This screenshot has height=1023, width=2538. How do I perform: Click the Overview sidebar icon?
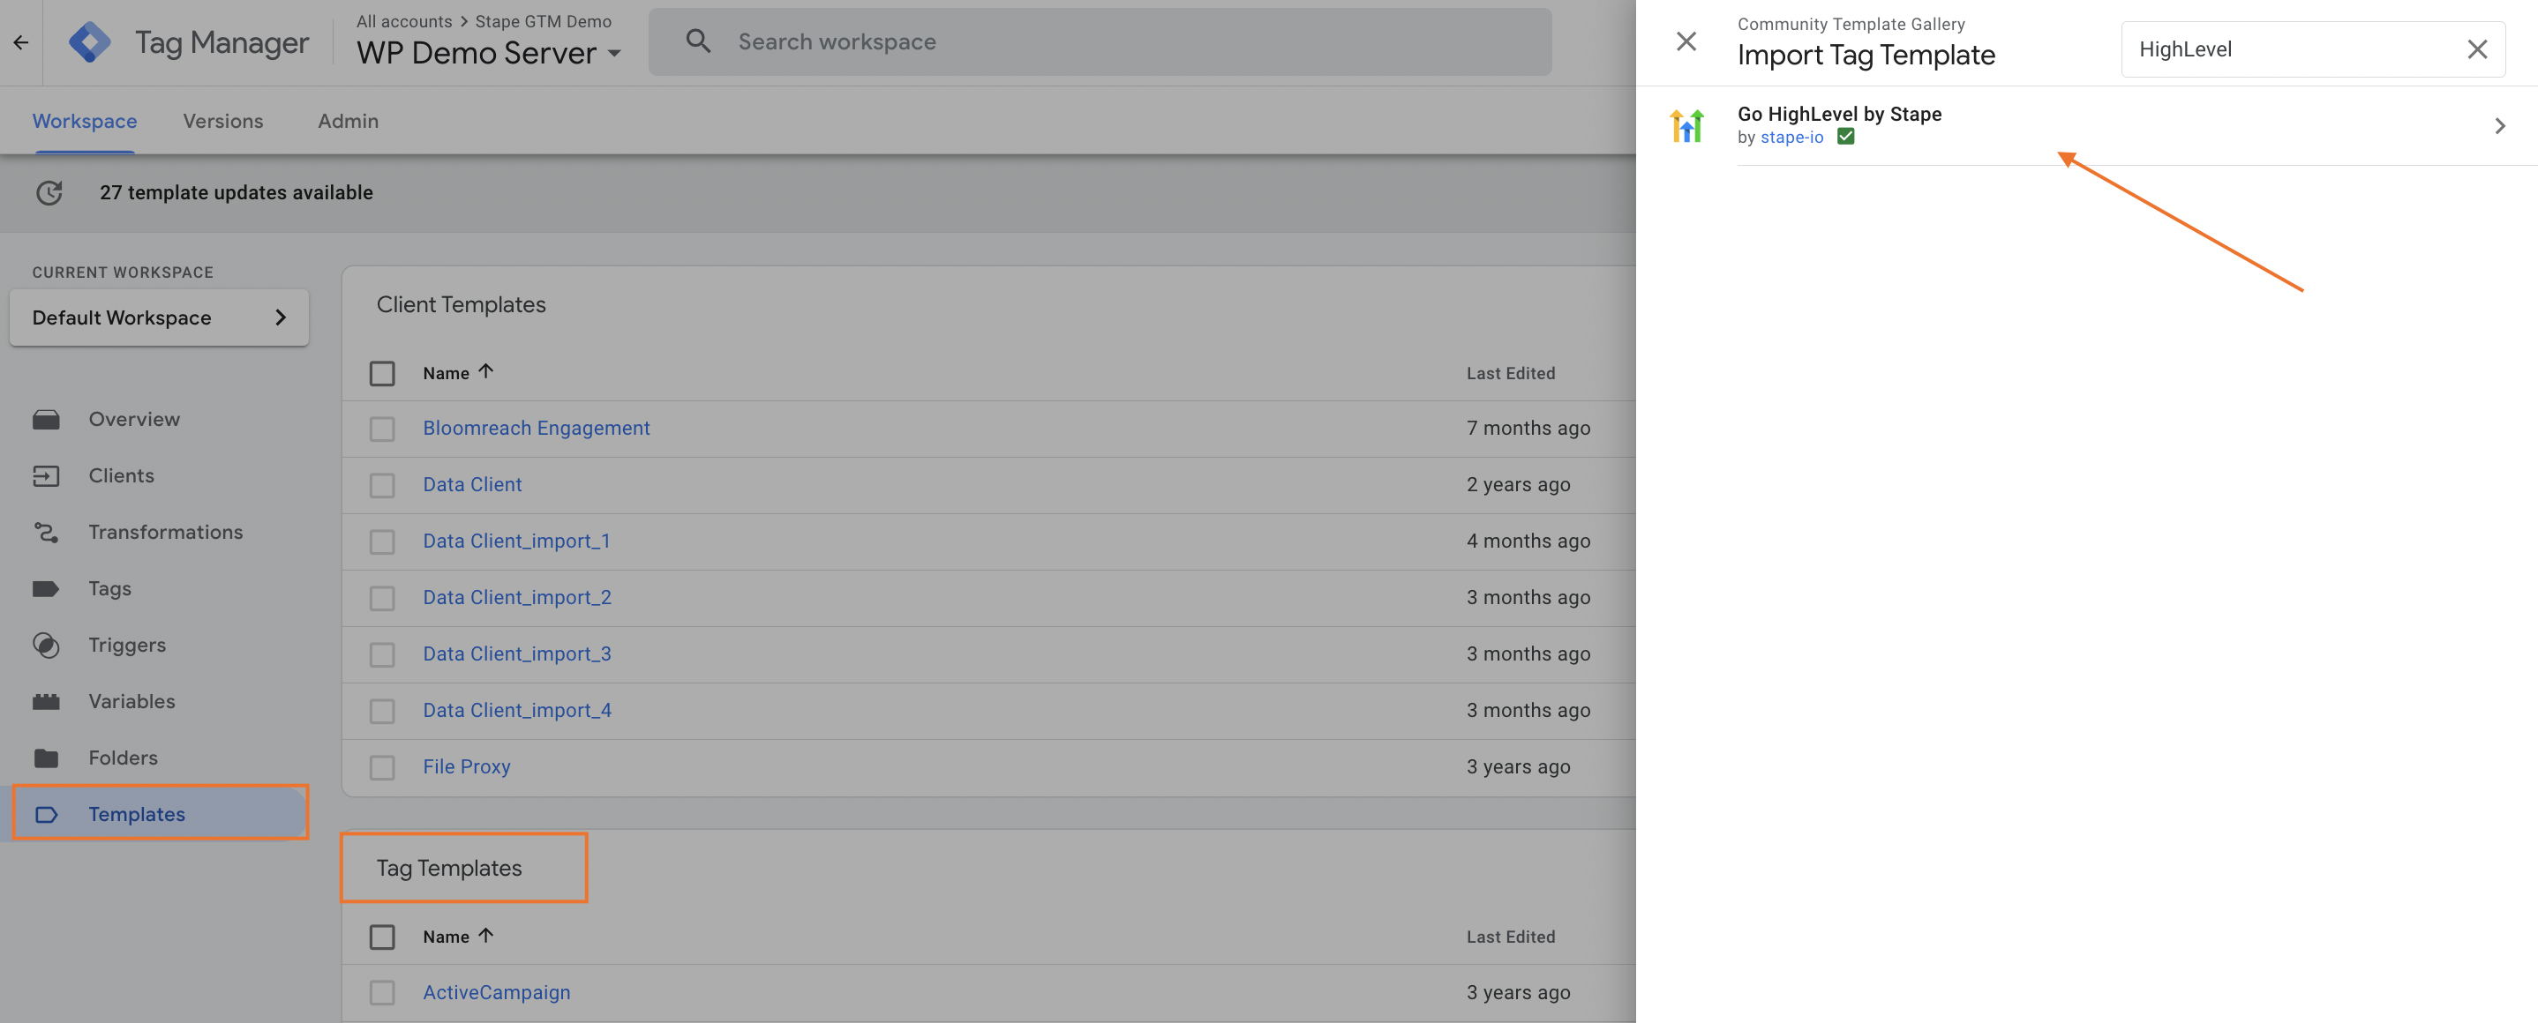(46, 420)
